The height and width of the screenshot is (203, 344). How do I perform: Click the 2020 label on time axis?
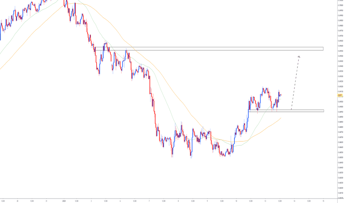[x=64, y=201]
